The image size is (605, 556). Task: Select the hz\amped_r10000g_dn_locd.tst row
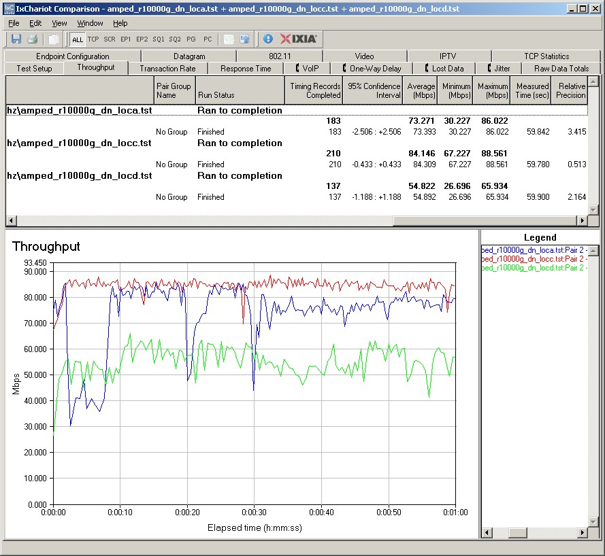point(297,175)
